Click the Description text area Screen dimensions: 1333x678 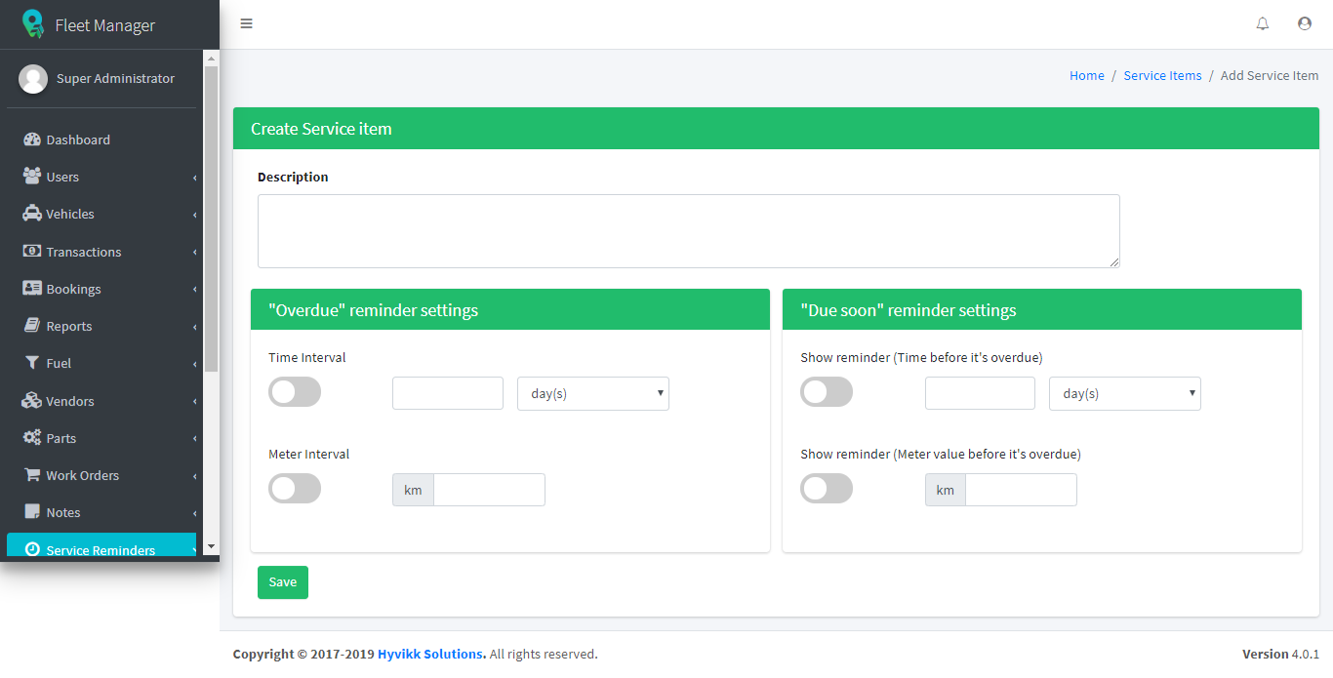click(x=688, y=231)
